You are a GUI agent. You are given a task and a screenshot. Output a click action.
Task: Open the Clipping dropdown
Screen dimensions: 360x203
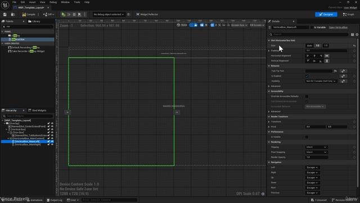[316, 147]
